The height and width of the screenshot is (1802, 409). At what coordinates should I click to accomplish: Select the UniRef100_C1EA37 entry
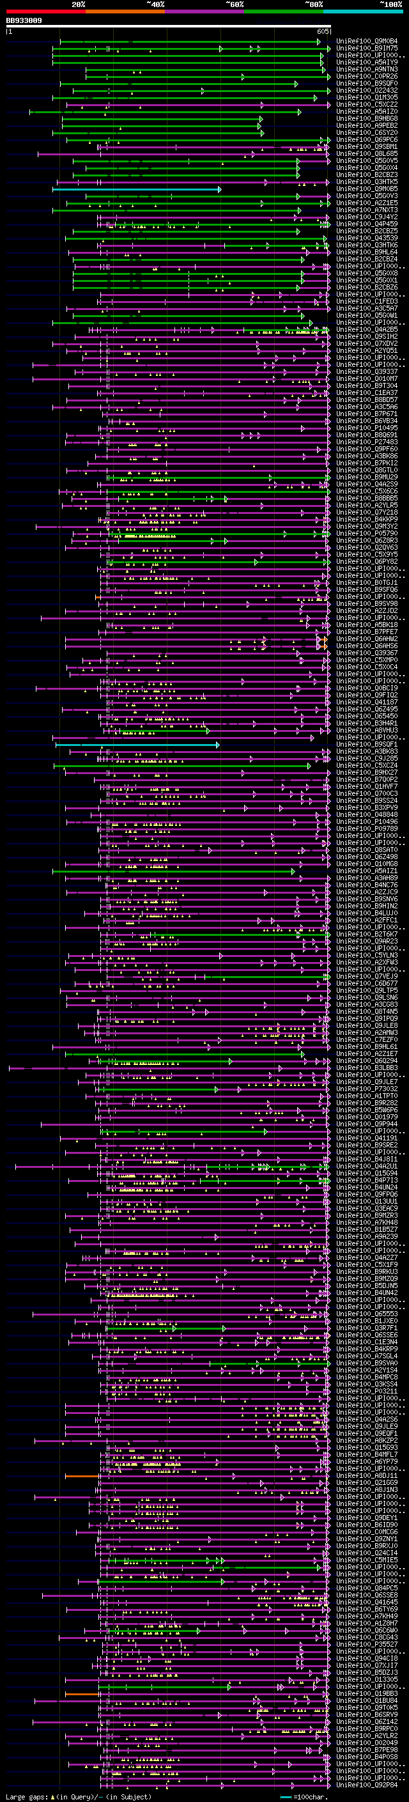pos(367,392)
